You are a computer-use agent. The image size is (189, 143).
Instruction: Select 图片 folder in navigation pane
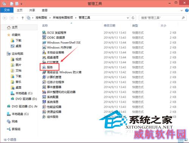pyautogui.click(x=19, y=65)
